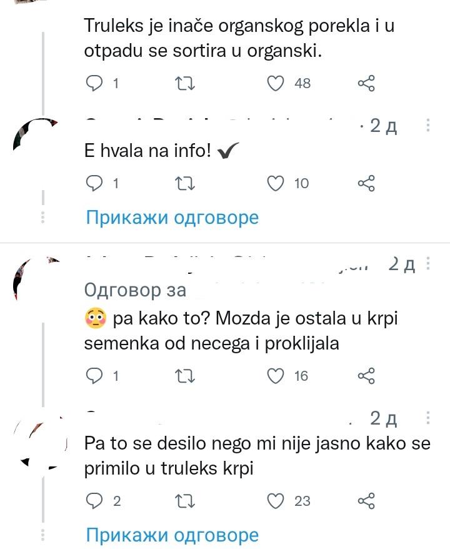The image size is (450, 549).
Task: Open more options for 'E hvala na info!' tweet
Action: pos(428,126)
